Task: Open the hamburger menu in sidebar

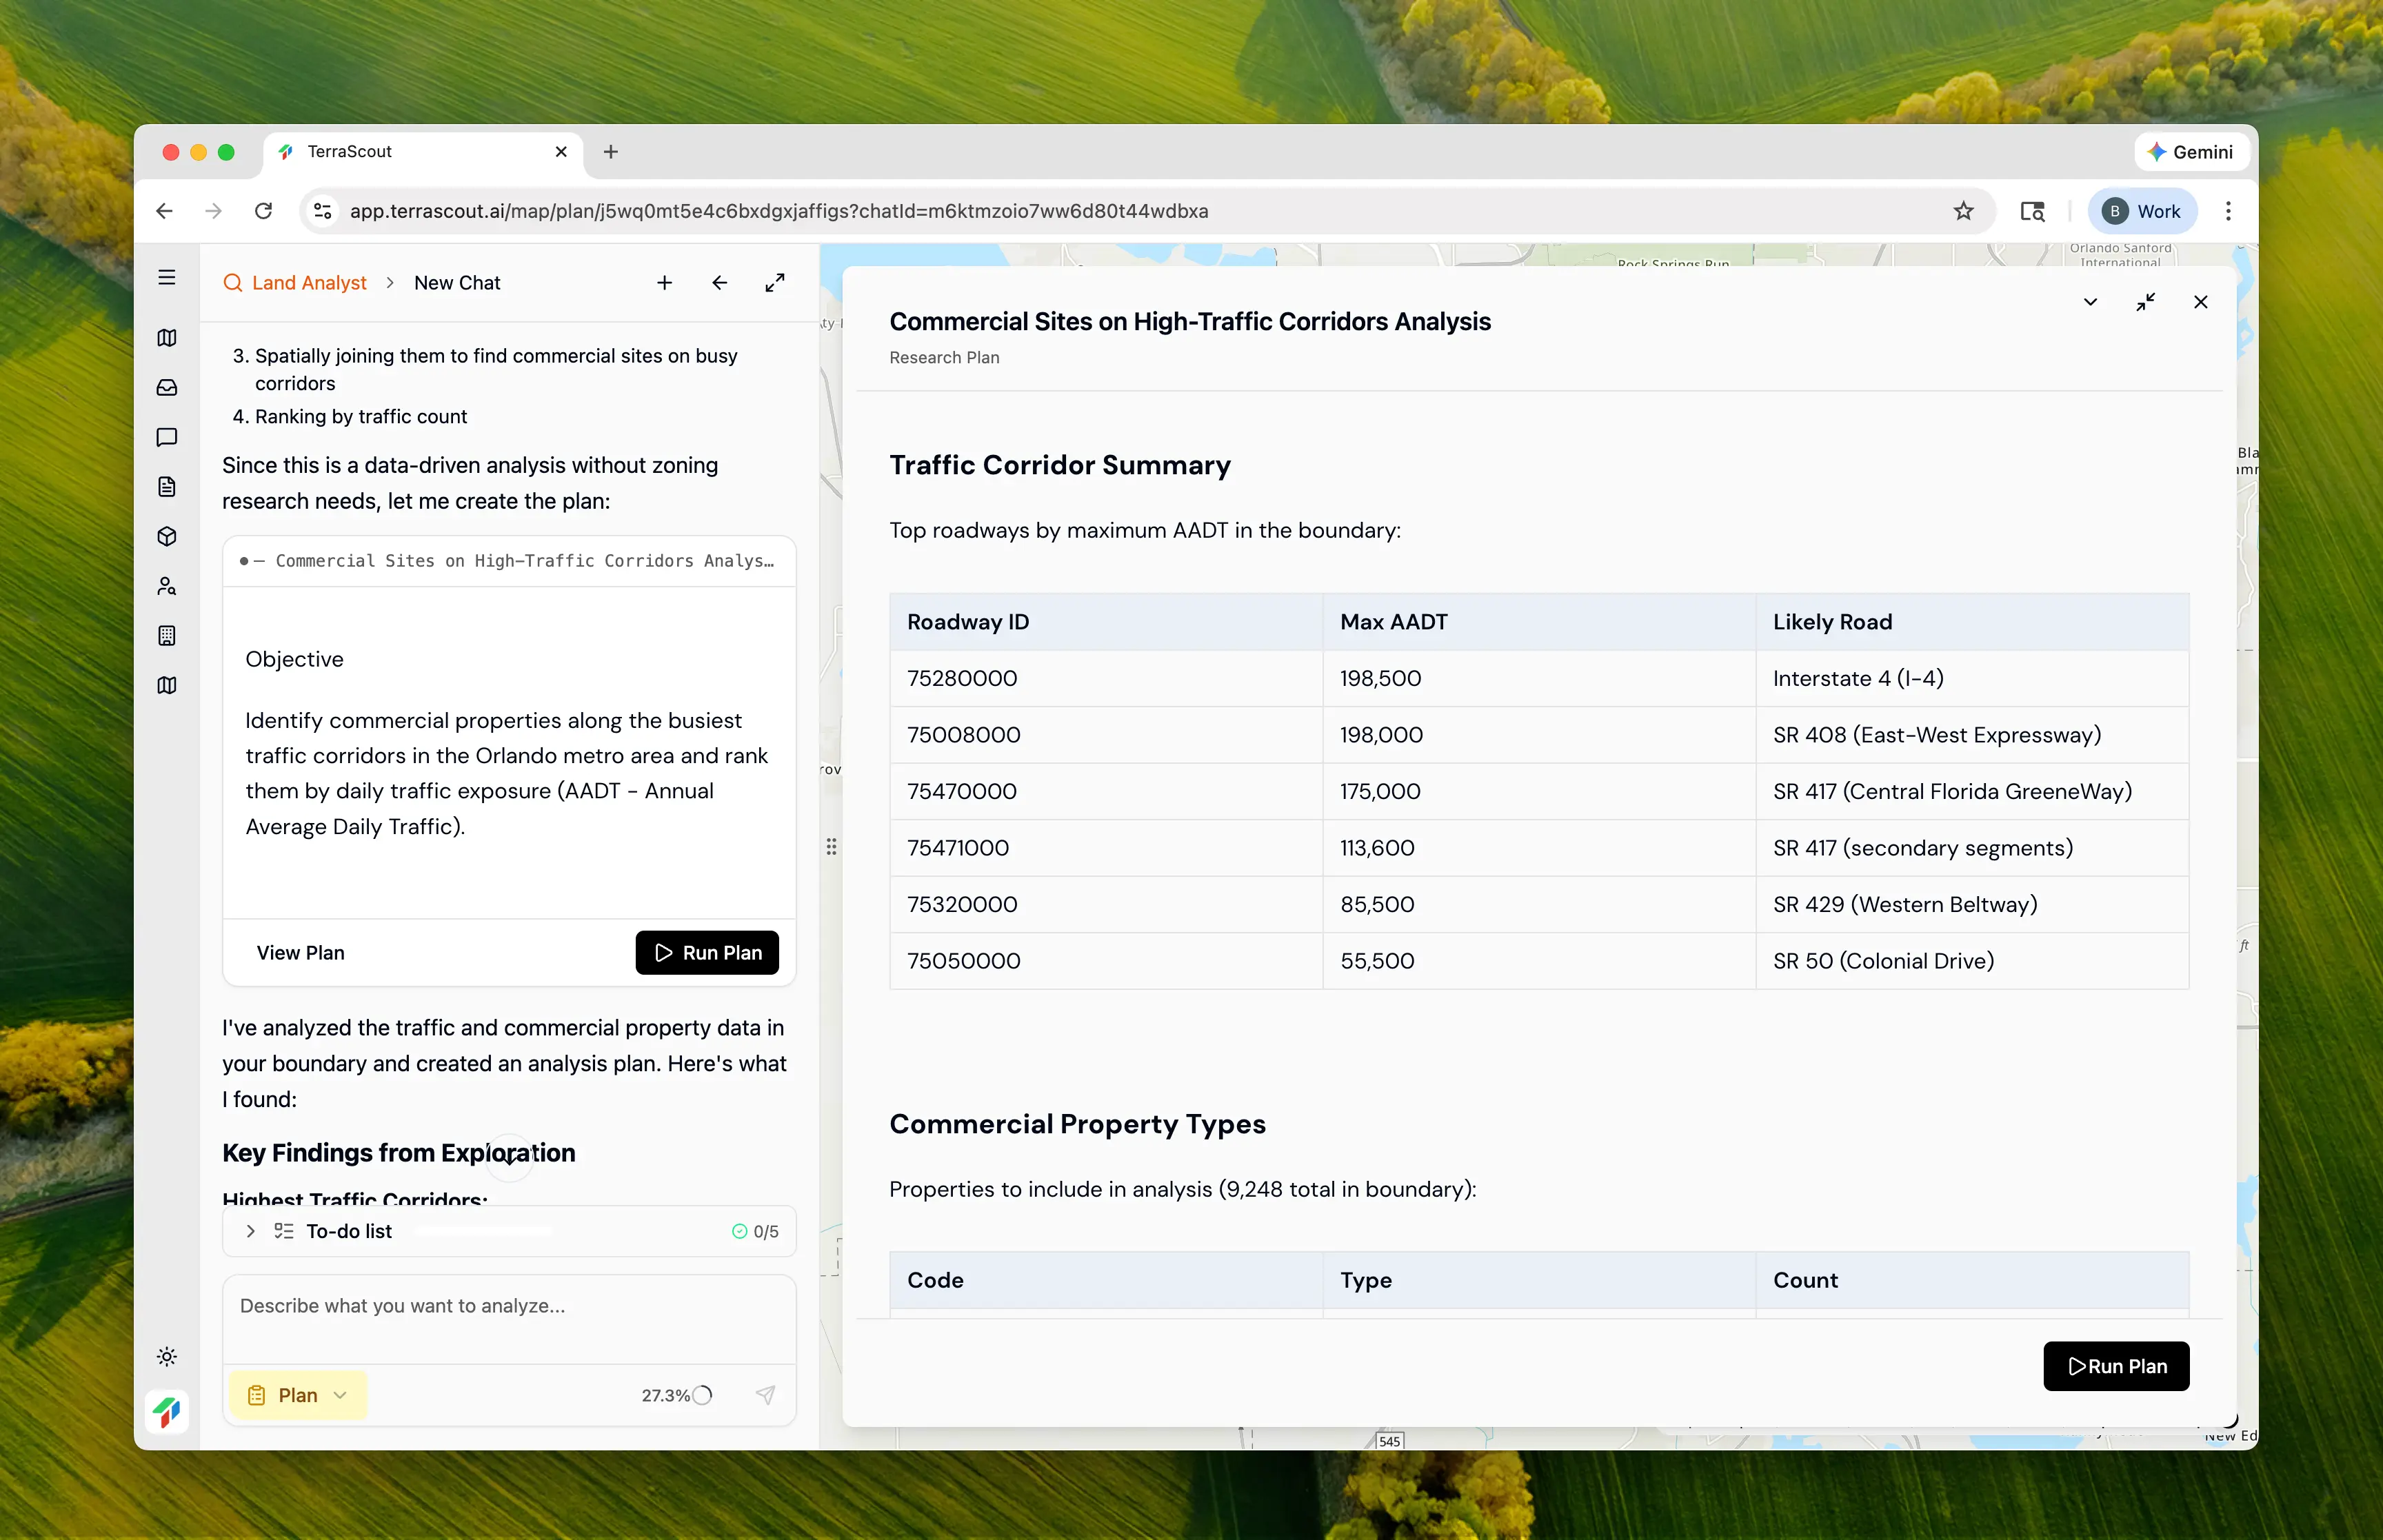Action: [x=167, y=277]
